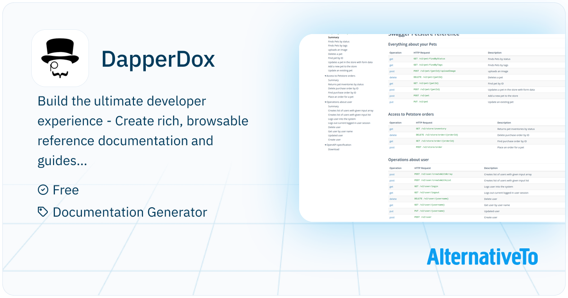The width and height of the screenshot is (568, 298).
Task: Select request text GET /v2/store/order/{orderId}
Action: [x=435, y=141]
